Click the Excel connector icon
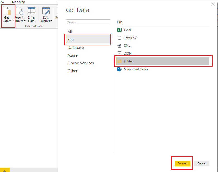Viewport: 218px width, 172px height. coord(119,30)
